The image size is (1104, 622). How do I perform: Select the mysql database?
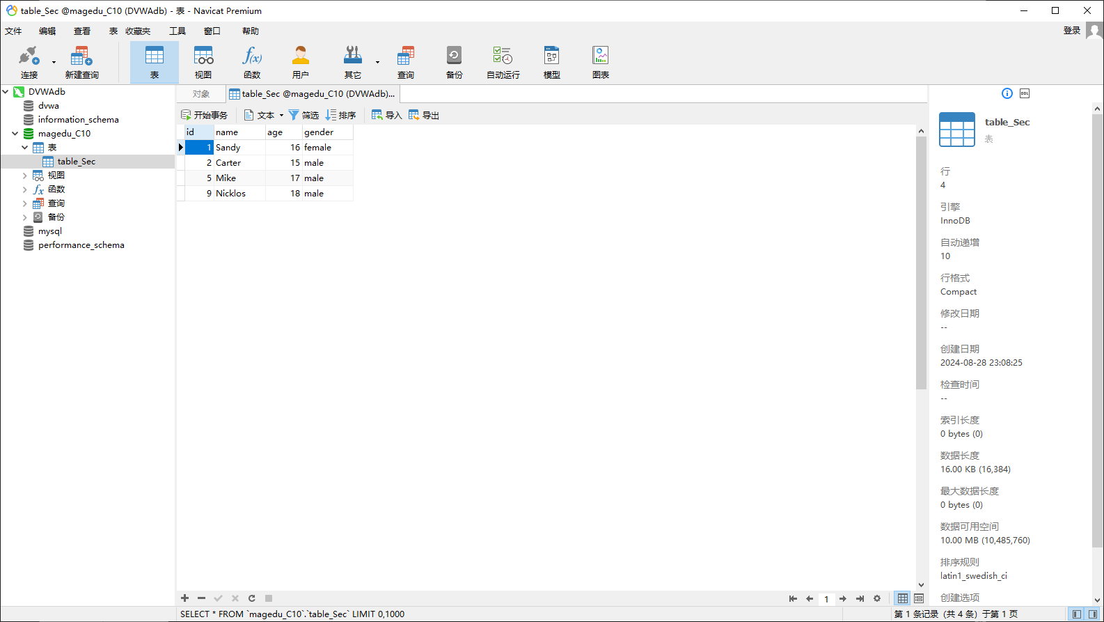[50, 231]
